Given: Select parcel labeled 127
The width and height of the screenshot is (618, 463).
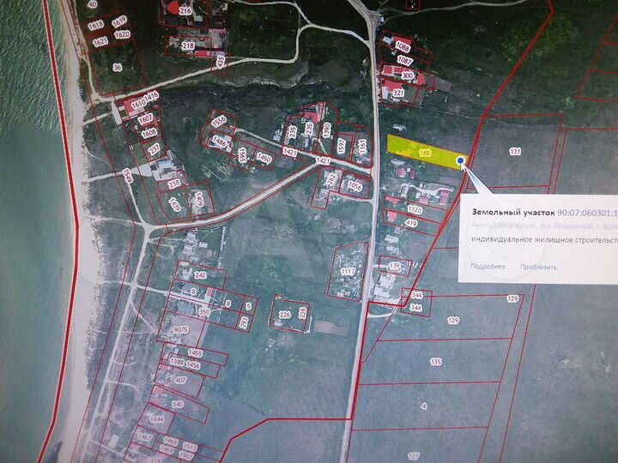Looking at the screenshot, I should 413,455.
